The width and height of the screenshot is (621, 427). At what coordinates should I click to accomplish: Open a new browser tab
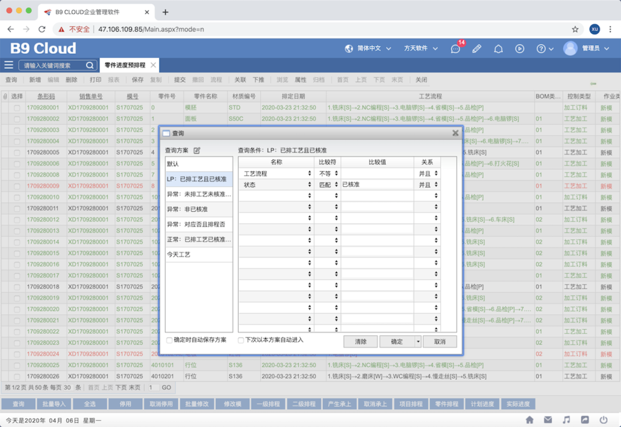coord(165,12)
